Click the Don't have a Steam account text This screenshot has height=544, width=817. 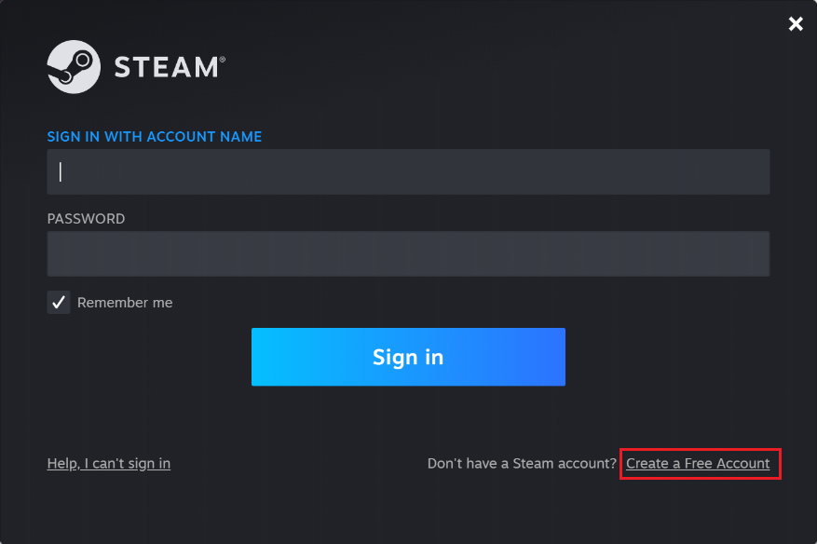(522, 463)
